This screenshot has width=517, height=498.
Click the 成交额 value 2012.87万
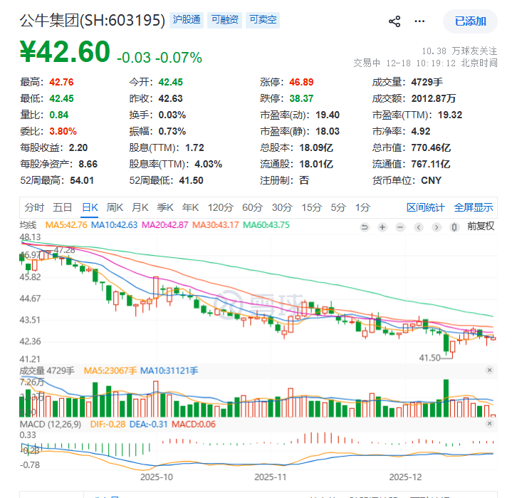pos(434,98)
